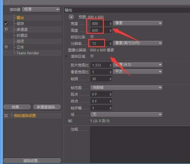This screenshot has width=190, height=164.
Task: Open the film aspect (4:3) preset dropdown
Action: tap(138, 65)
